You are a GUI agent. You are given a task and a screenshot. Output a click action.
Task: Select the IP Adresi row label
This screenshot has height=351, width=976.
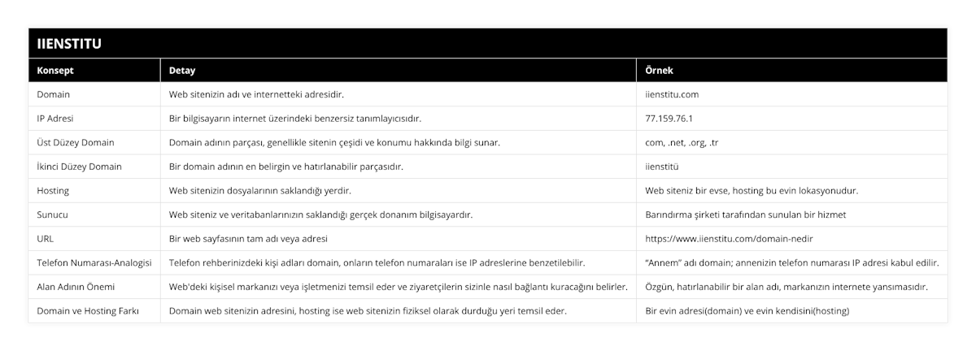point(55,118)
